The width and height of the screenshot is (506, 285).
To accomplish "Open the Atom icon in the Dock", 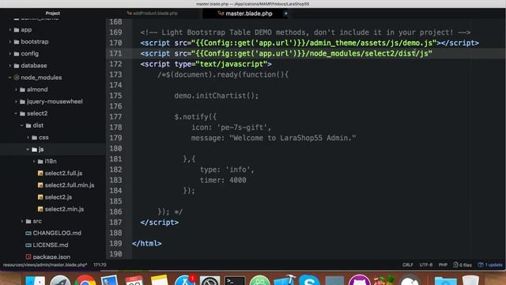I will 259,280.
